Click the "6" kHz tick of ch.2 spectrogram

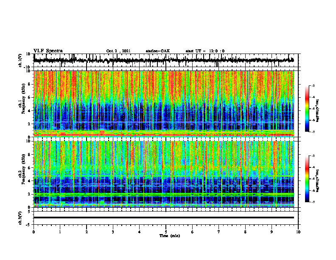30,168
